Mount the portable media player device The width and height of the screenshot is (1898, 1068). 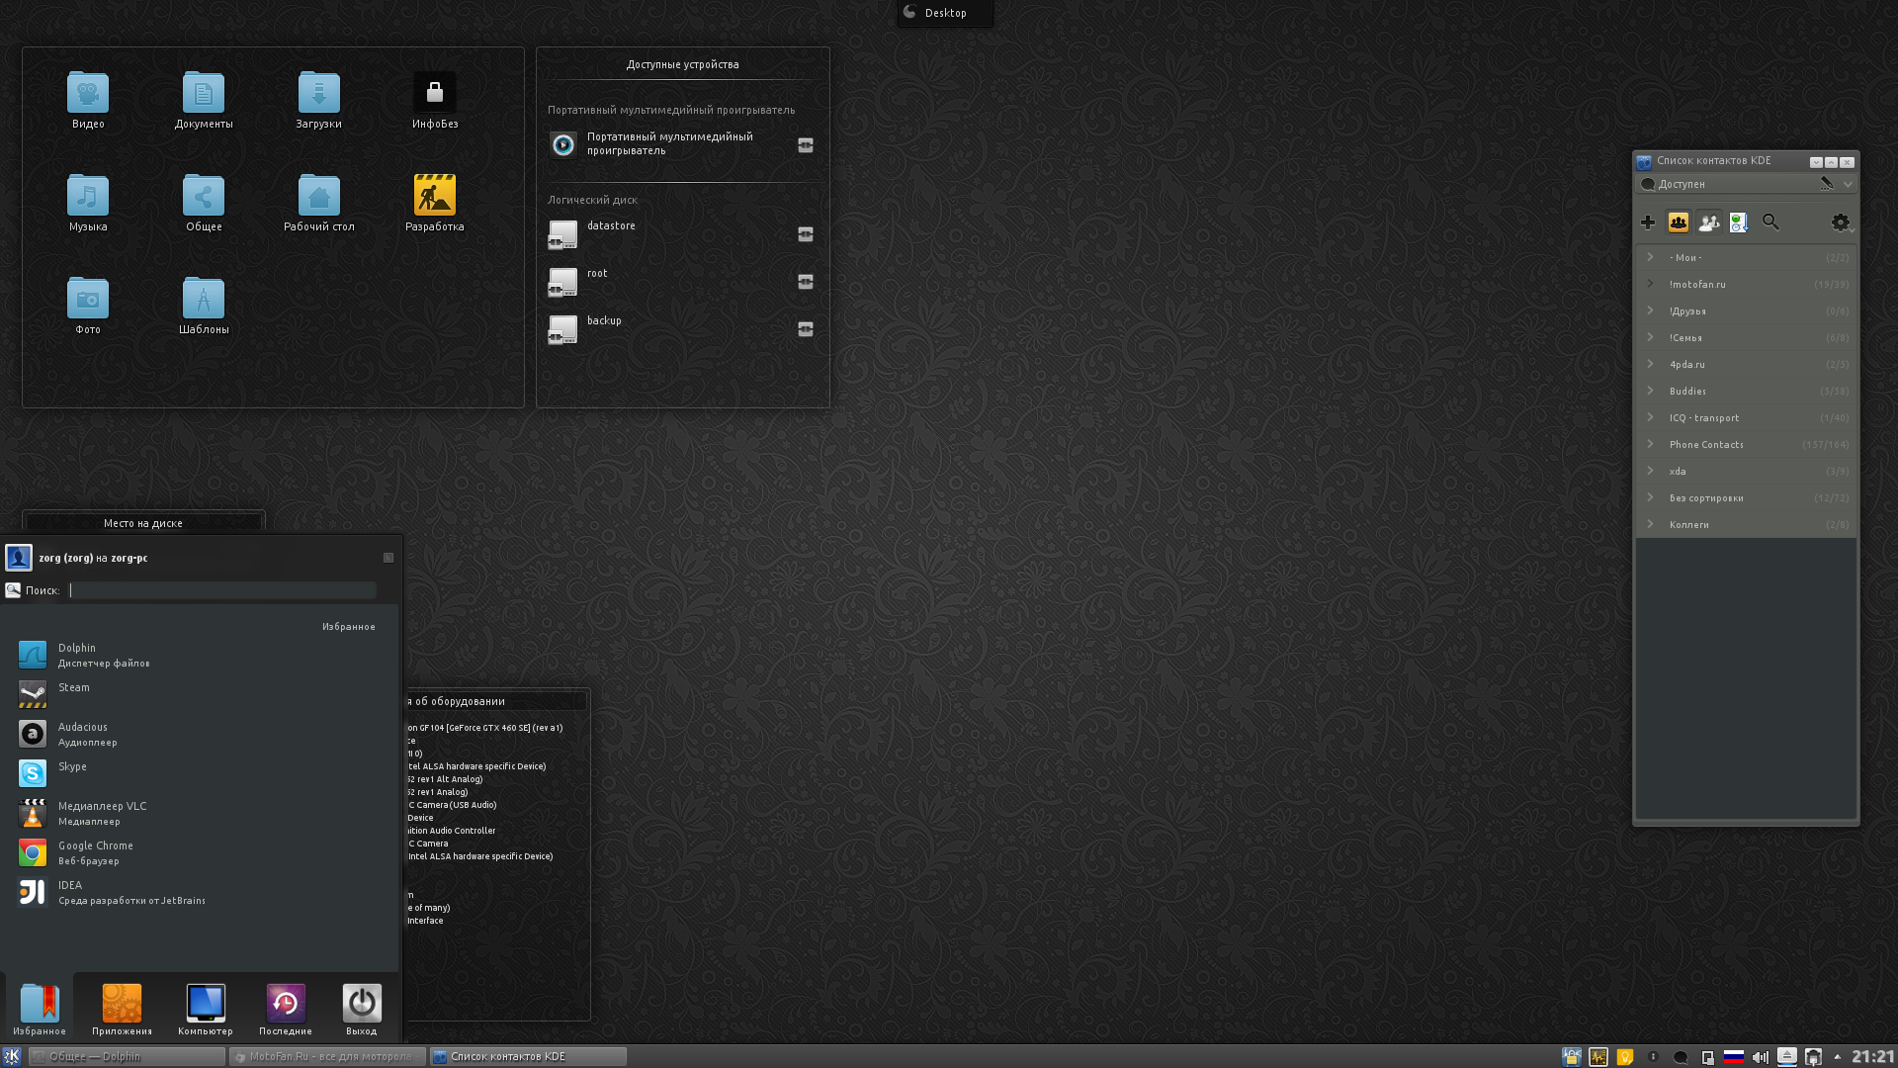point(806,145)
